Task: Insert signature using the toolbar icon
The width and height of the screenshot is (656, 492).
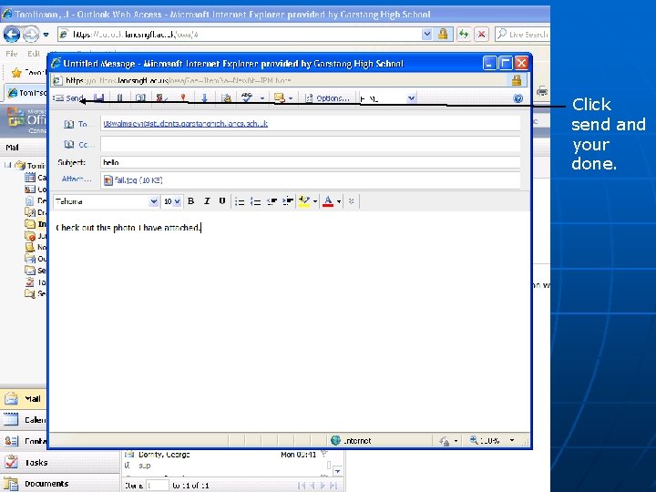Action: (226, 97)
